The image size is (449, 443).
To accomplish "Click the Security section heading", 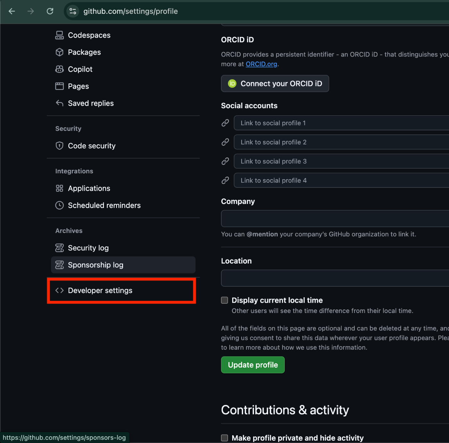I will point(68,129).
